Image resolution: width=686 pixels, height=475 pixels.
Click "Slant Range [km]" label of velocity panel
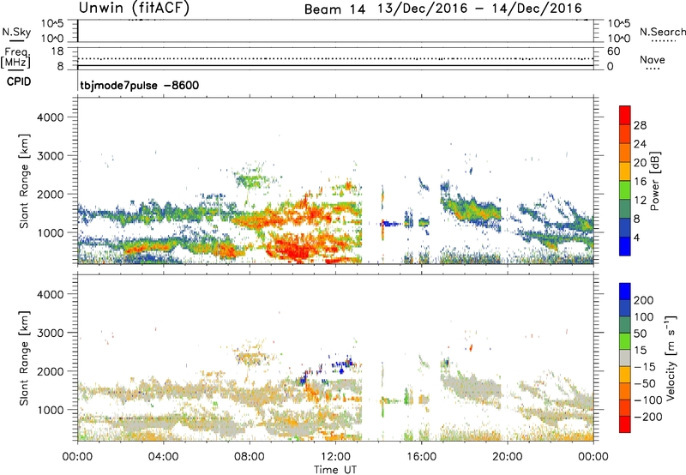pyautogui.click(x=25, y=358)
